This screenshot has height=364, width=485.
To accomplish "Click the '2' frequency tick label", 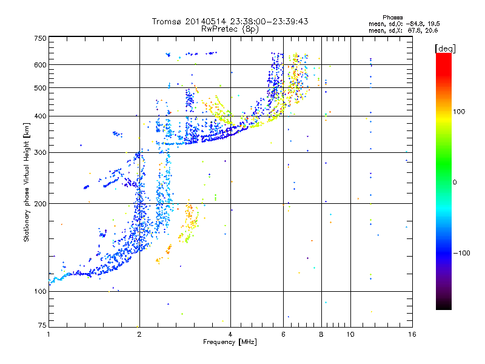I will coord(139,334).
